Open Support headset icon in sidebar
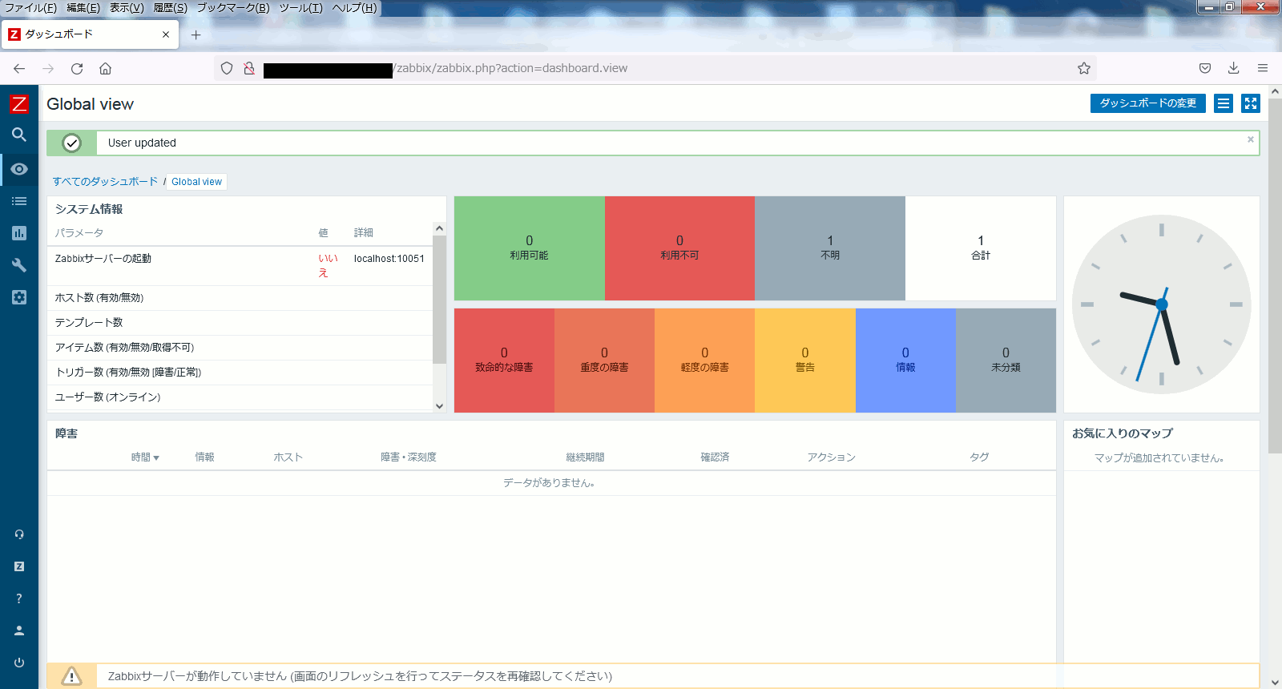The width and height of the screenshot is (1282, 689). 19,534
